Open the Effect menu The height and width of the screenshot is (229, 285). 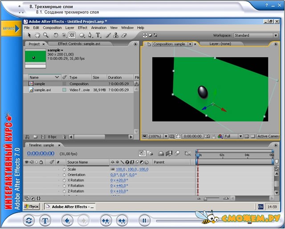click(x=82, y=28)
